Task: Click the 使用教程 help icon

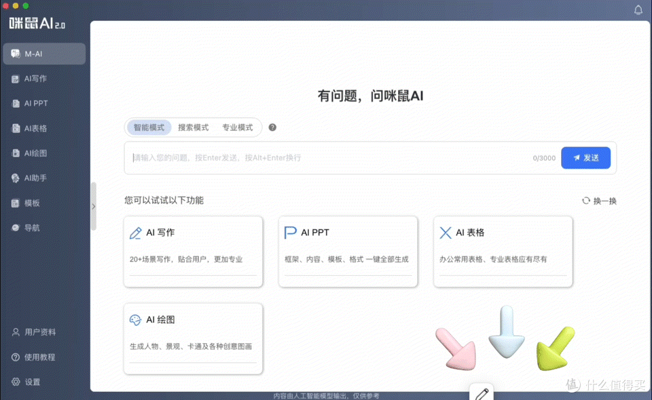Action: point(16,357)
